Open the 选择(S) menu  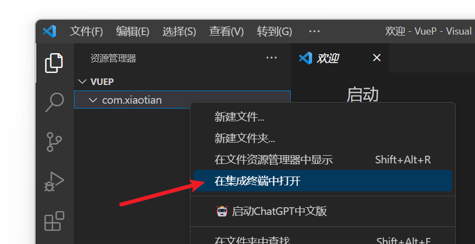[x=179, y=31]
